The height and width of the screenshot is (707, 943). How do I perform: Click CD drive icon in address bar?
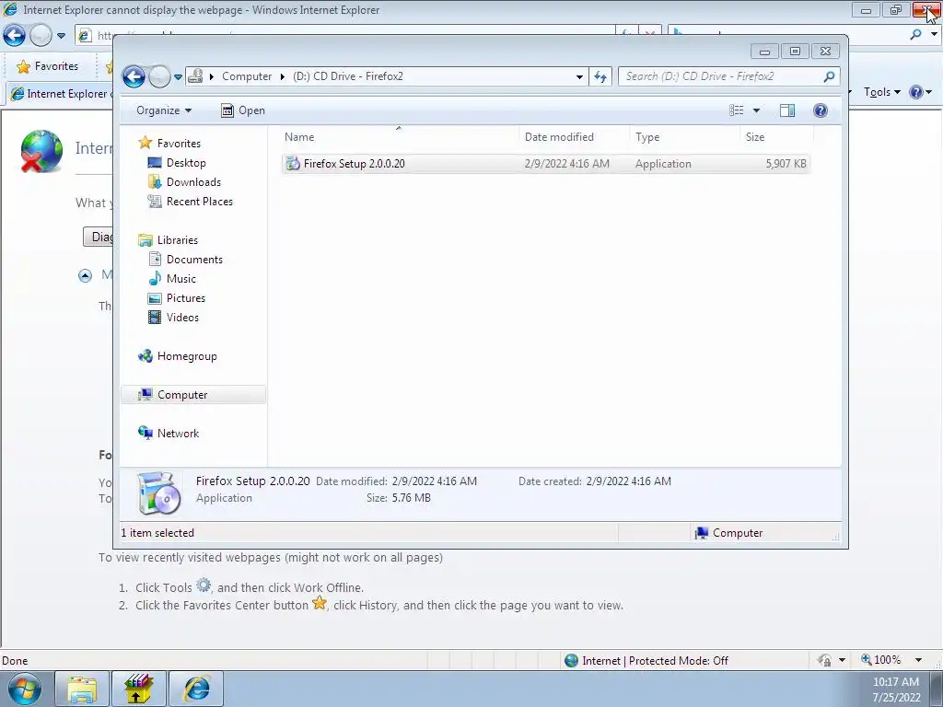click(195, 76)
